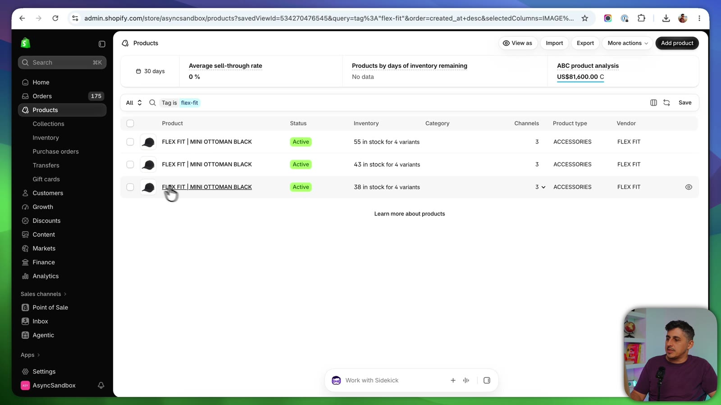Tick the select-all products checkbox in header
This screenshot has width=721, height=405.
pyautogui.click(x=130, y=123)
